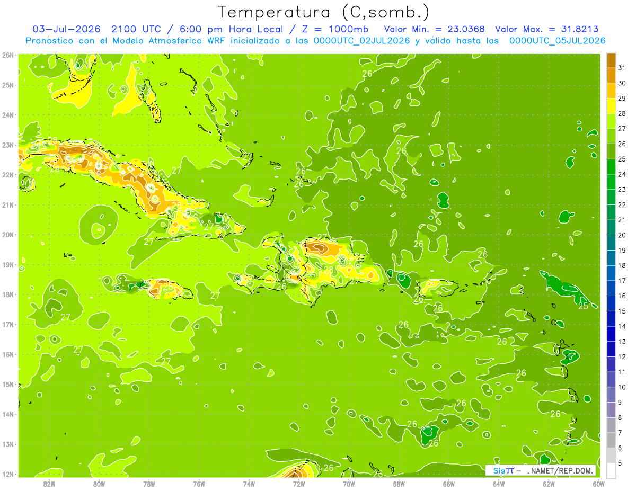This screenshot has width=636, height=491.
Task: Click the legend value label "18"
Action: [x=622, y=265]
